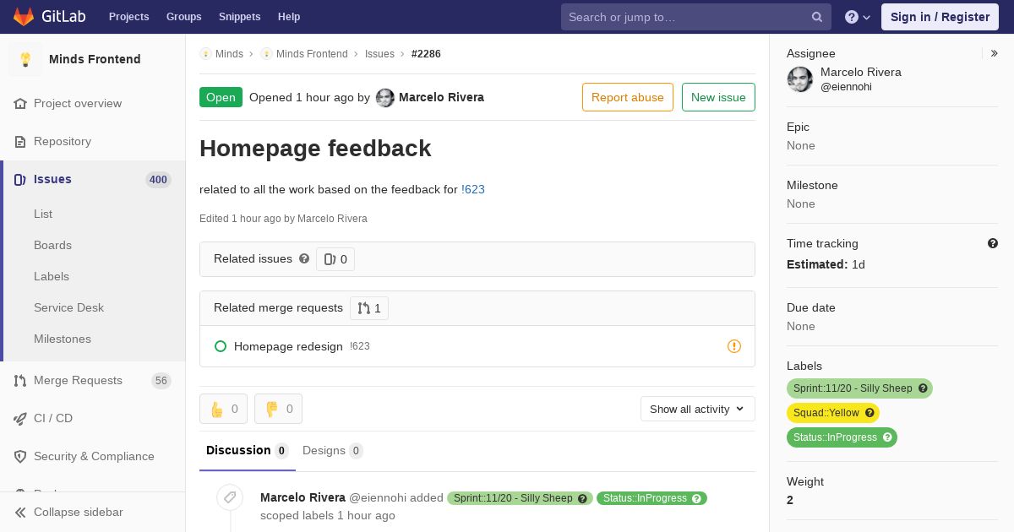Screen dimensions: 1014x532
Task: Give a thumbs up reaction
Action: coord(223,409)
